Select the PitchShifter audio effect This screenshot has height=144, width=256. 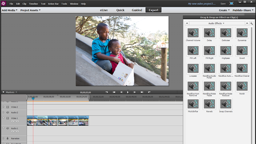pyautogui.click(x=193, y=104)
